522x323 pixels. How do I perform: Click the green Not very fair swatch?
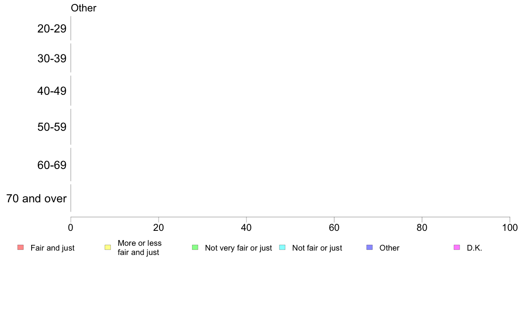[195, 247]
